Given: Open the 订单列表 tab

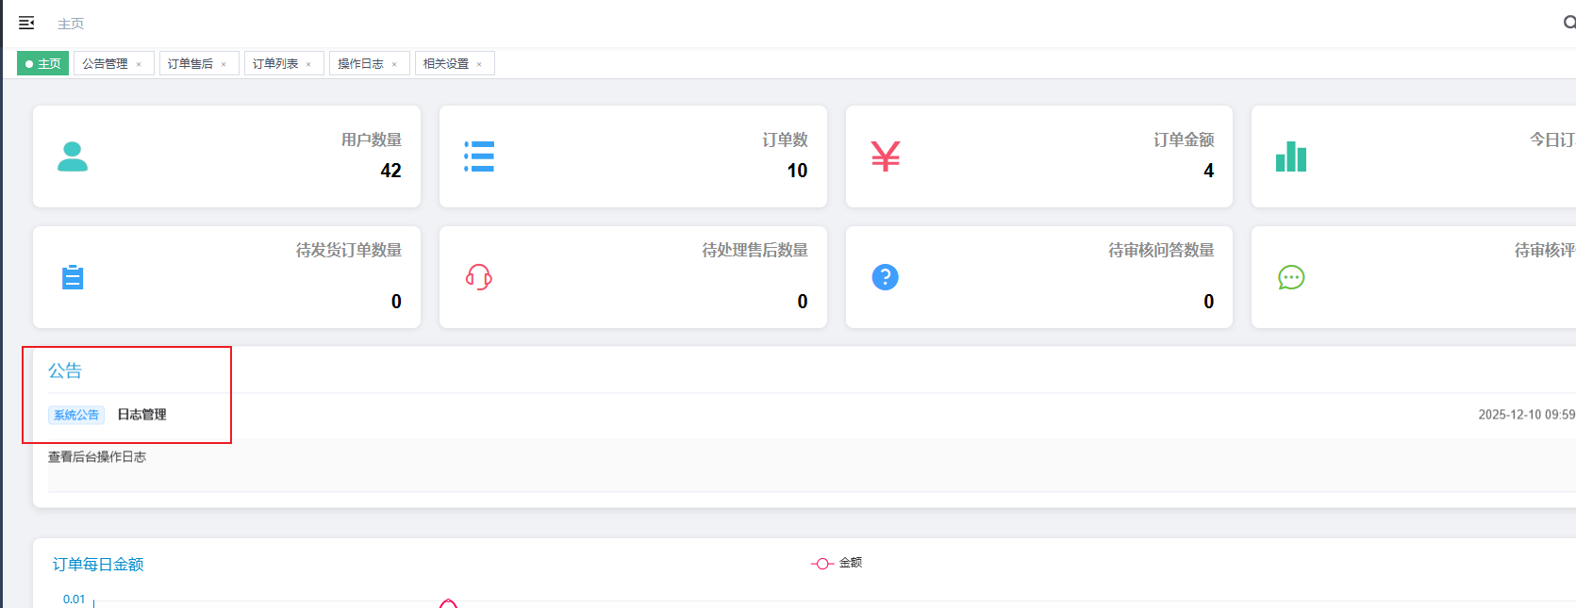Looking at the screenshot, I should point(275,64).
